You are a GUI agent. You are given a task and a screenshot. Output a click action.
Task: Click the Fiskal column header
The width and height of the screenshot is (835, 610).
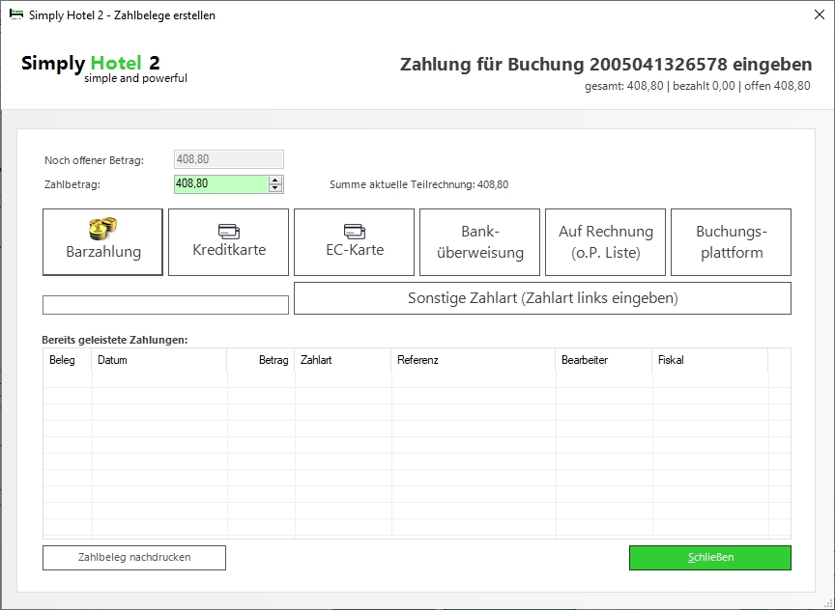710,360
